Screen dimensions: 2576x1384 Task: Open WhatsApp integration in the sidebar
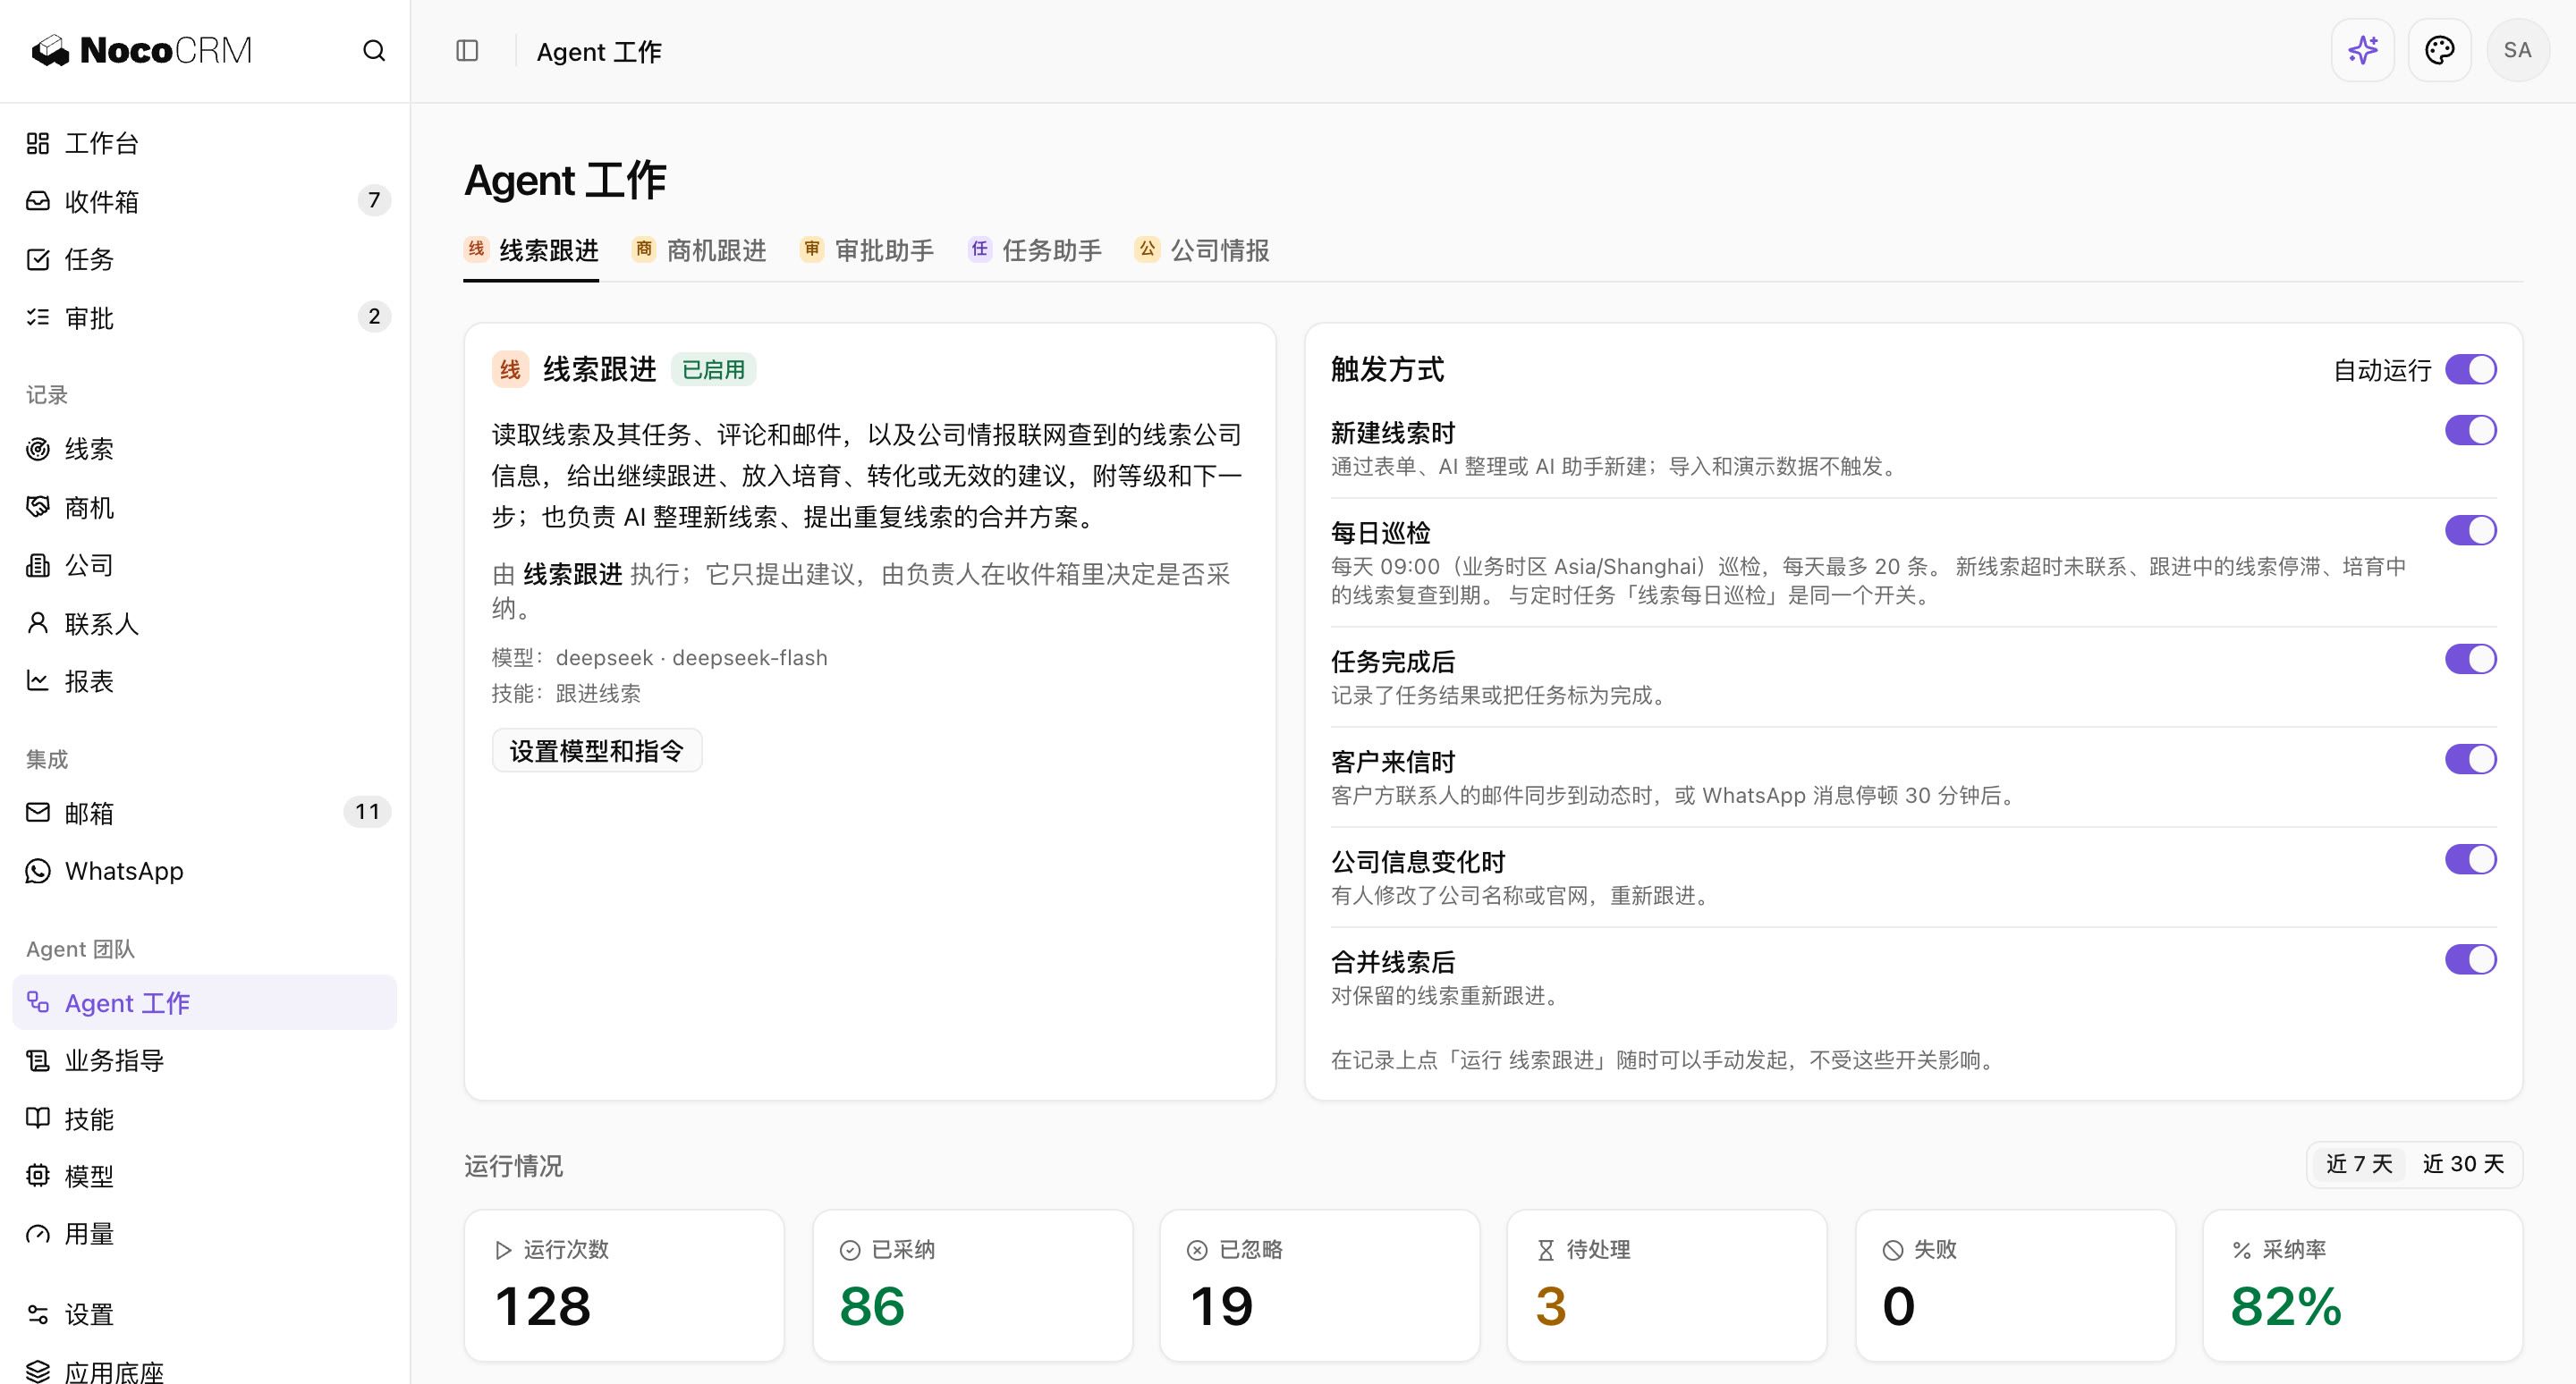click(204, 872)
